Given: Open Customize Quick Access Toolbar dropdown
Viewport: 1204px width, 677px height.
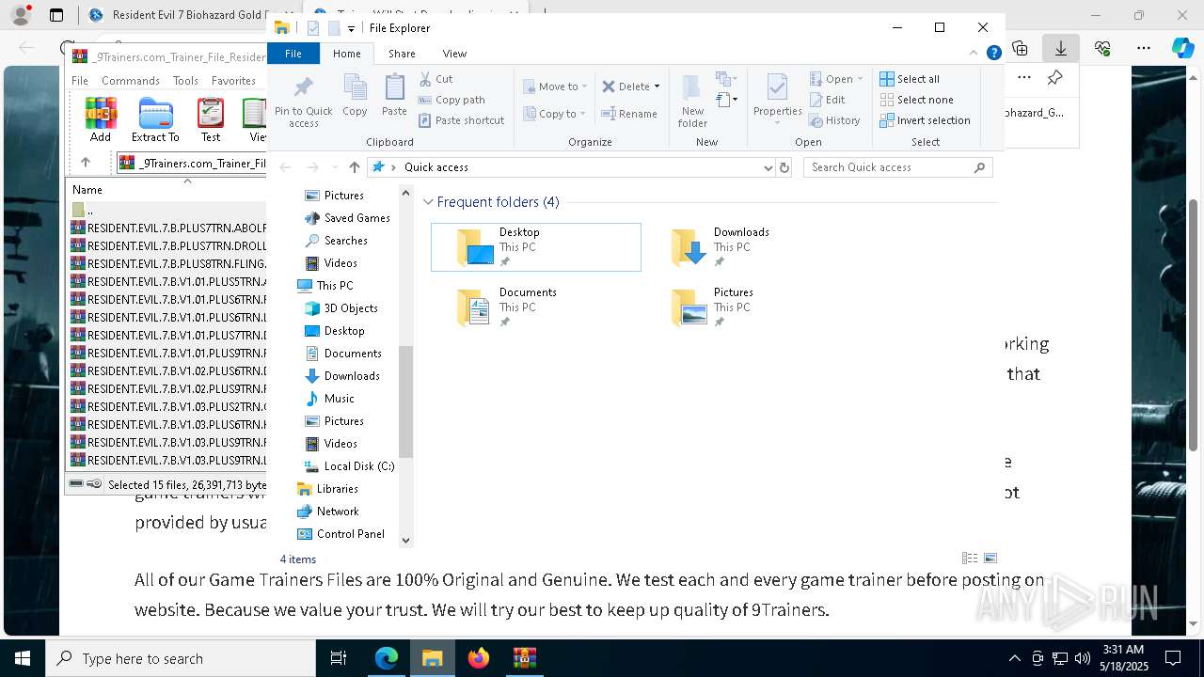Looking at the screenshot, I should 351,28.
